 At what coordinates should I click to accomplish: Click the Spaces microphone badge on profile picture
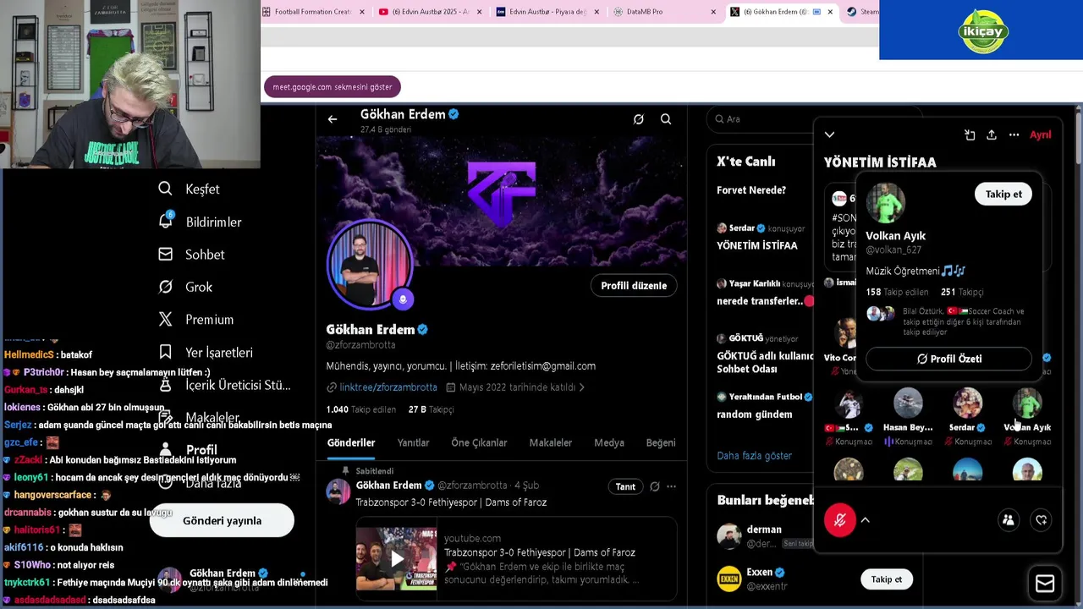pos(403,299)
